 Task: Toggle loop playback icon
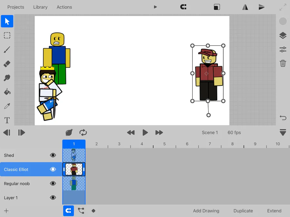83,132
